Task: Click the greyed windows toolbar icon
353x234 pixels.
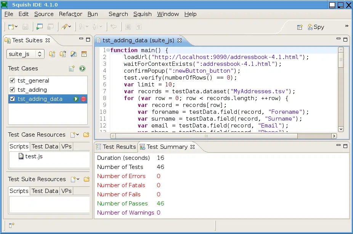Action: (x=50, y=27)
